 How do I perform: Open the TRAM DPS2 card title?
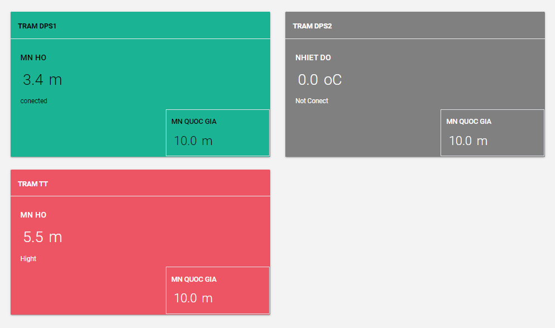(x=312, y=26)
